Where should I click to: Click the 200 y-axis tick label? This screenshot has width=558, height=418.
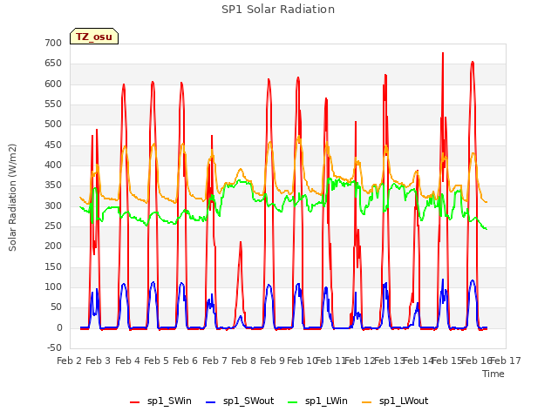[53, 246]
